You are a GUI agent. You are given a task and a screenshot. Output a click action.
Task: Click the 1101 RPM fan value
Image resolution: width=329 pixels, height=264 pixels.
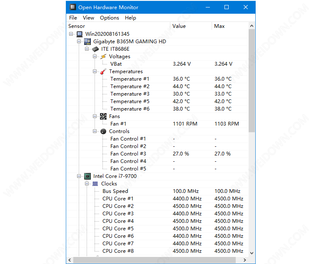(185, 124)
